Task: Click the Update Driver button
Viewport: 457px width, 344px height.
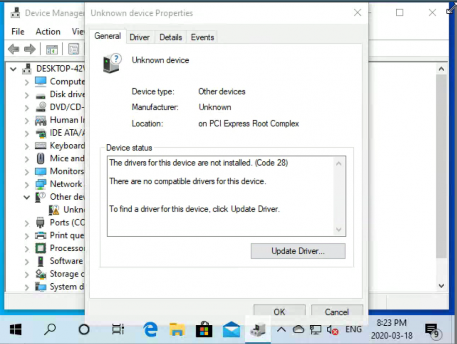Action: [298, 251]
